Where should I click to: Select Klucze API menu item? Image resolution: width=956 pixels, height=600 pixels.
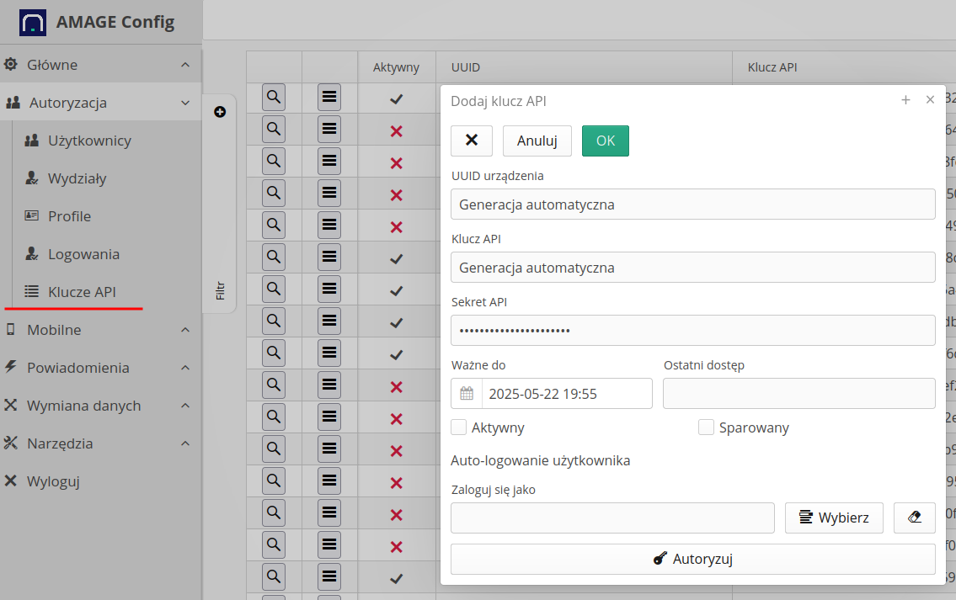pyautogui.click(x=82, y=292)
